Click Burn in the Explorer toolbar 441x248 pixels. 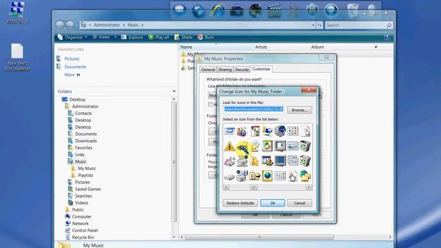click(206, 37)
